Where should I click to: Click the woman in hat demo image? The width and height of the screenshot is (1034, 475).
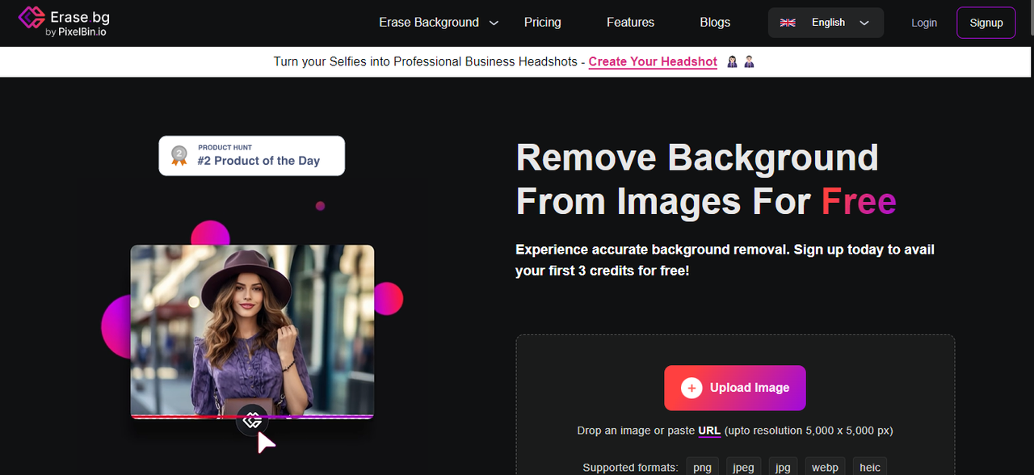[x=252, y=331]
